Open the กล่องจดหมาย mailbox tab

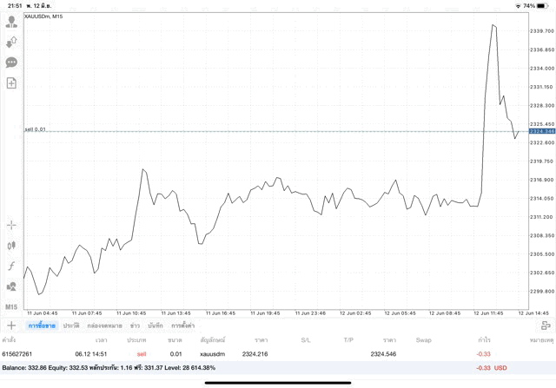(x=104, y=326)
